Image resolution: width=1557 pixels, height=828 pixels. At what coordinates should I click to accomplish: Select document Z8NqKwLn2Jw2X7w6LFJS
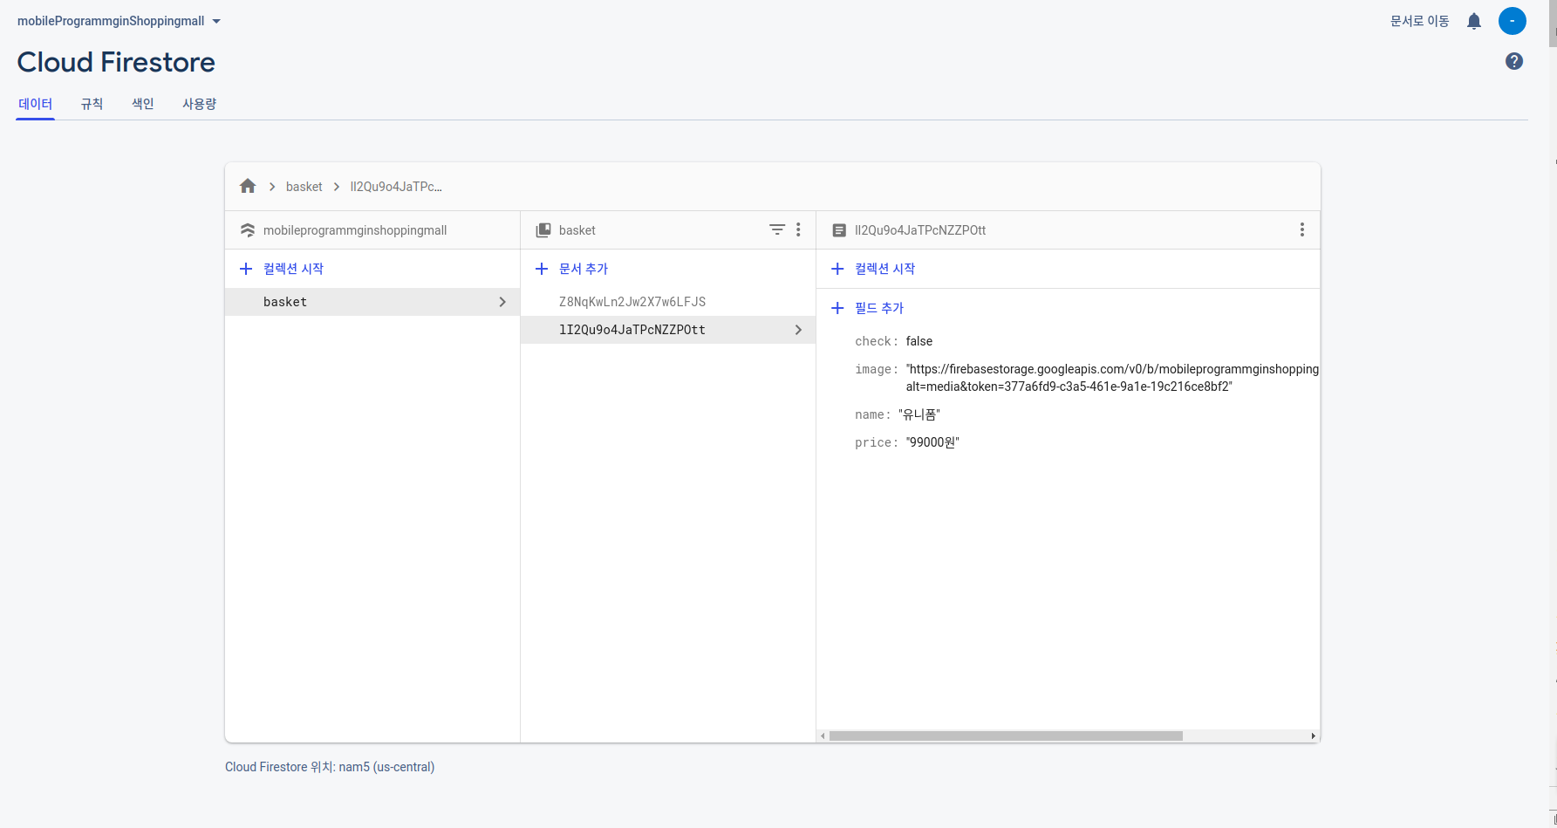click(632, 301)
